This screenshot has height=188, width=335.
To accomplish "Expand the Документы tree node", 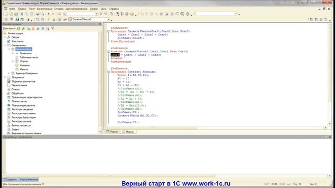I will pyautogui.click(x=5, y=77).
